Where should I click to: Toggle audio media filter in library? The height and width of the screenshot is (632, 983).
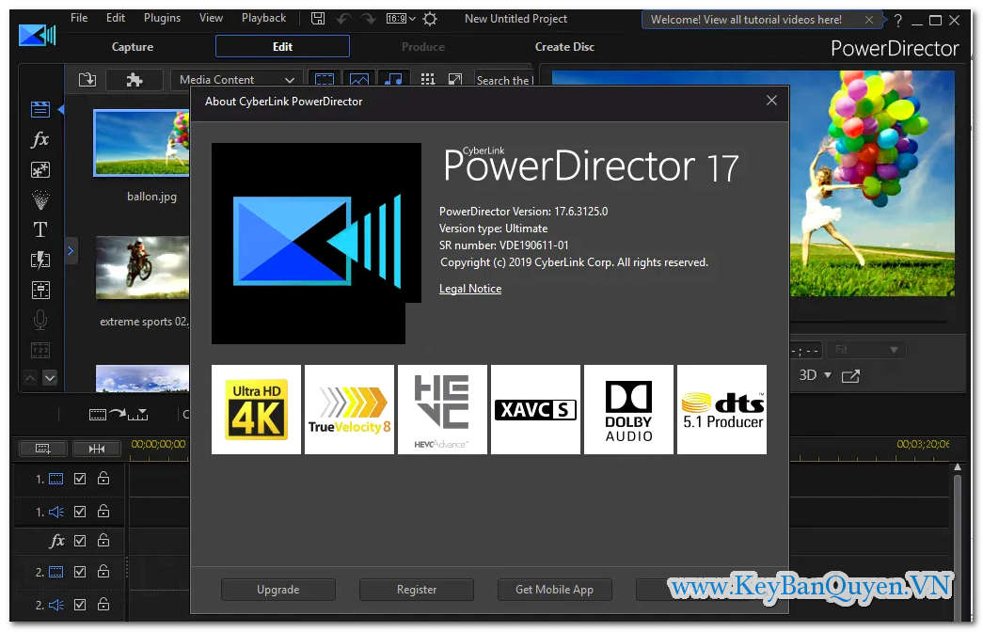(x=393, y=80)
